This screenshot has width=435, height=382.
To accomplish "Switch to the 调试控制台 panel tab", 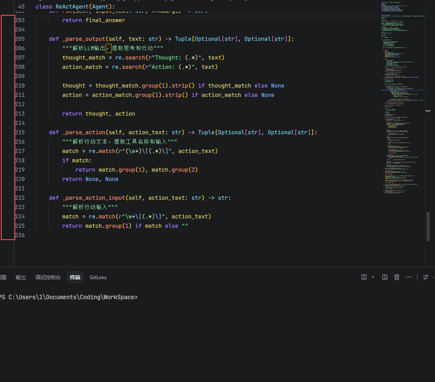I will click(48, 277).
